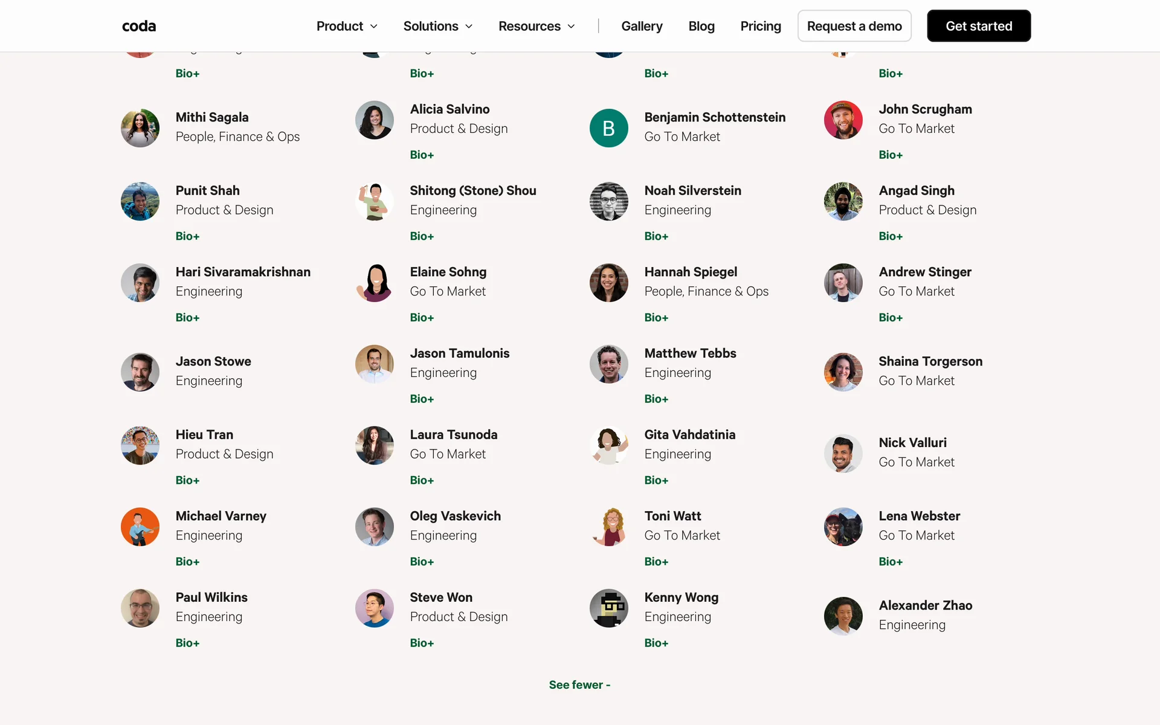Viewport: 1160px width, 725px height.
Task: Show Angad Singh's Bio+ details
Action: 891,236
